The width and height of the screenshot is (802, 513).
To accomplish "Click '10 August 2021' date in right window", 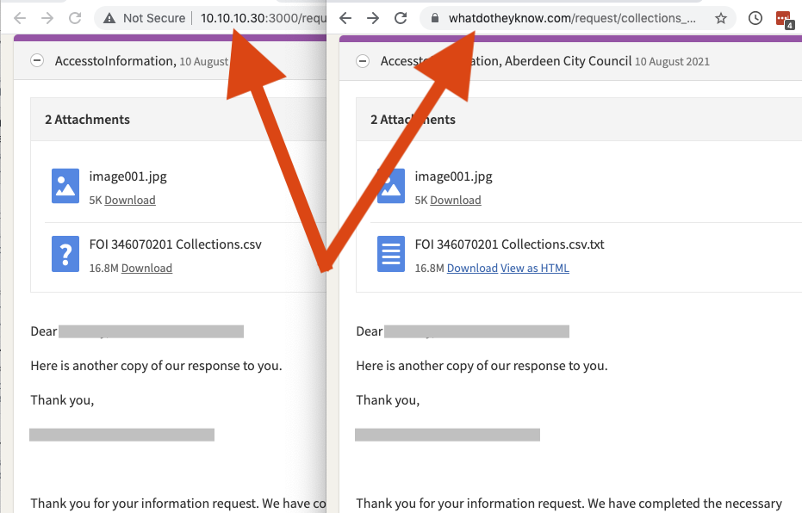I will coord(672,62).
